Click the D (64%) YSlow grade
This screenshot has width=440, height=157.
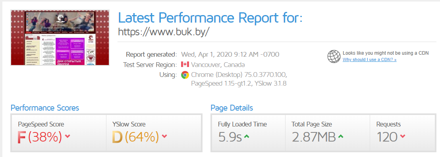135,137
